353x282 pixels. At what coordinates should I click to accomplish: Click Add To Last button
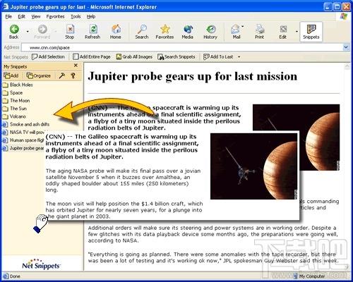coord(218,56)
